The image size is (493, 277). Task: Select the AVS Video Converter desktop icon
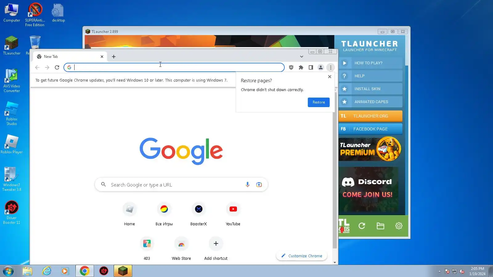tap(12, 81)
